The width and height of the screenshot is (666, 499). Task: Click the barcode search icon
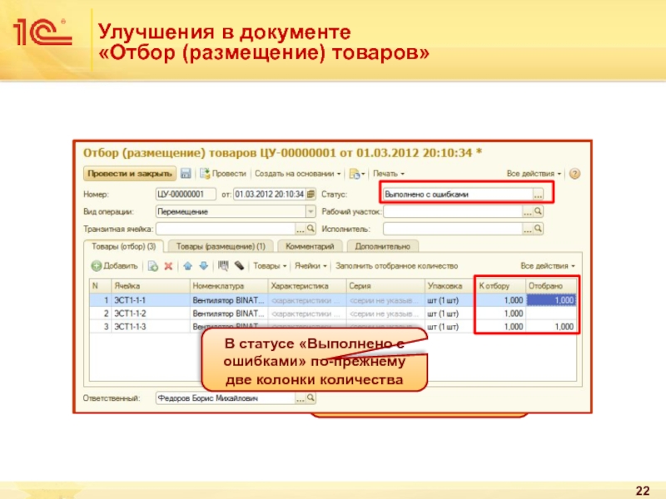223,266
